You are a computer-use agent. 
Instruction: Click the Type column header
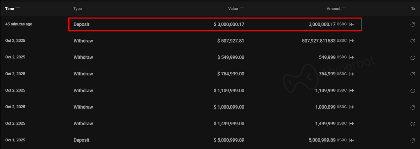point(78,9)
